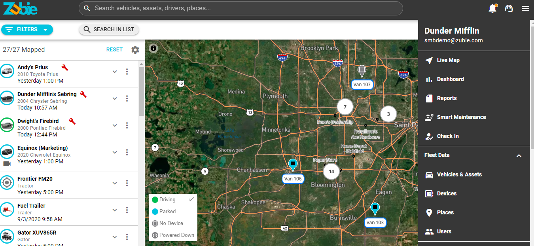Image resolution: width=534 pixels, height=246 pixels.
Task: Select the Van 106 map pin
Action: click(293, 165)
